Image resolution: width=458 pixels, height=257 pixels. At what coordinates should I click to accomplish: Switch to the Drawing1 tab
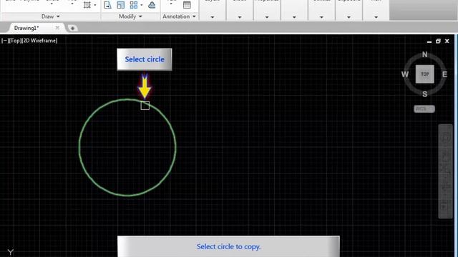[26, 28]
